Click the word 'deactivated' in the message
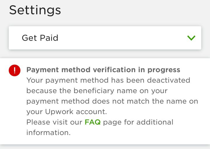 click(169, 80)
